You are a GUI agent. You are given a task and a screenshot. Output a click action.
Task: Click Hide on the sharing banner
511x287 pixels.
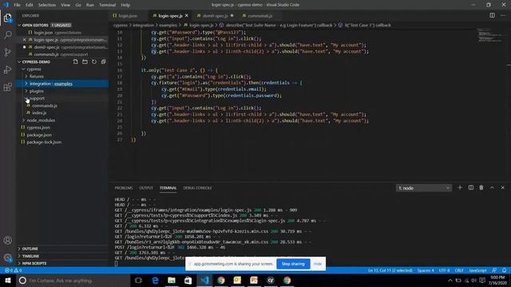pos(318,264)
